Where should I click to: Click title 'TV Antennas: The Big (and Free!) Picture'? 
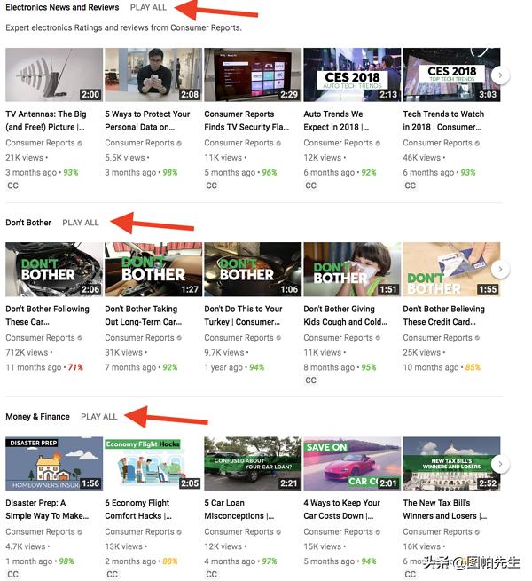click(x=46, y=121)
